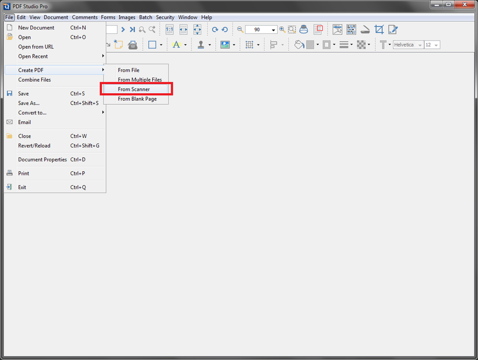Click the zoom out magnifier icon
478x360 pixels.
click(x=240, y=30)
